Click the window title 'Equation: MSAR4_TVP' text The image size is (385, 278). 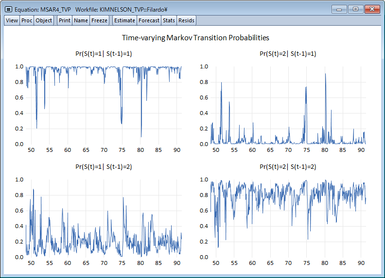coord(43,10)
